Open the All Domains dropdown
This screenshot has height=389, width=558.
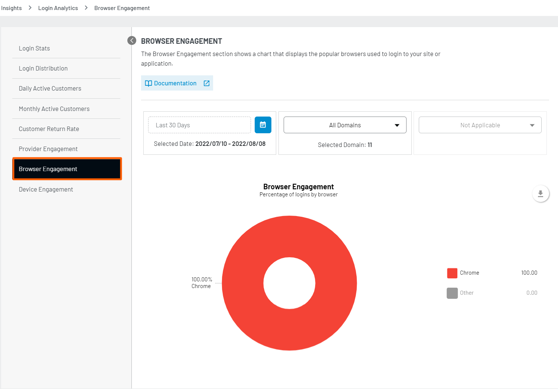coord(345,125)
